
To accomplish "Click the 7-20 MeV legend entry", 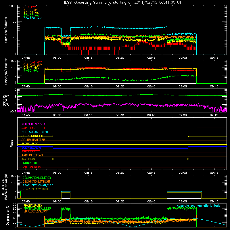I will (x=31, y=70).
